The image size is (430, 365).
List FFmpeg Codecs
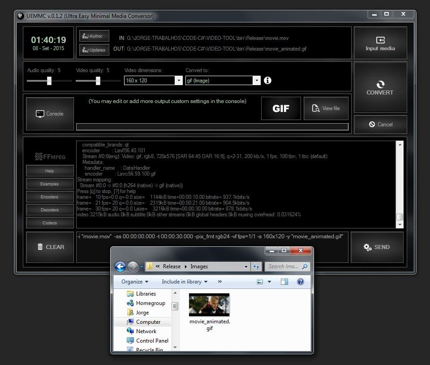pos(50,223)
